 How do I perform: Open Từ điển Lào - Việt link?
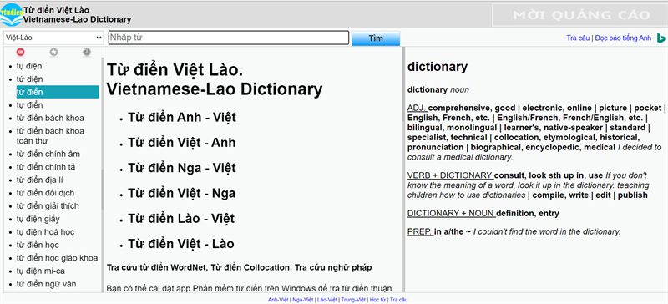click(181, 219)
